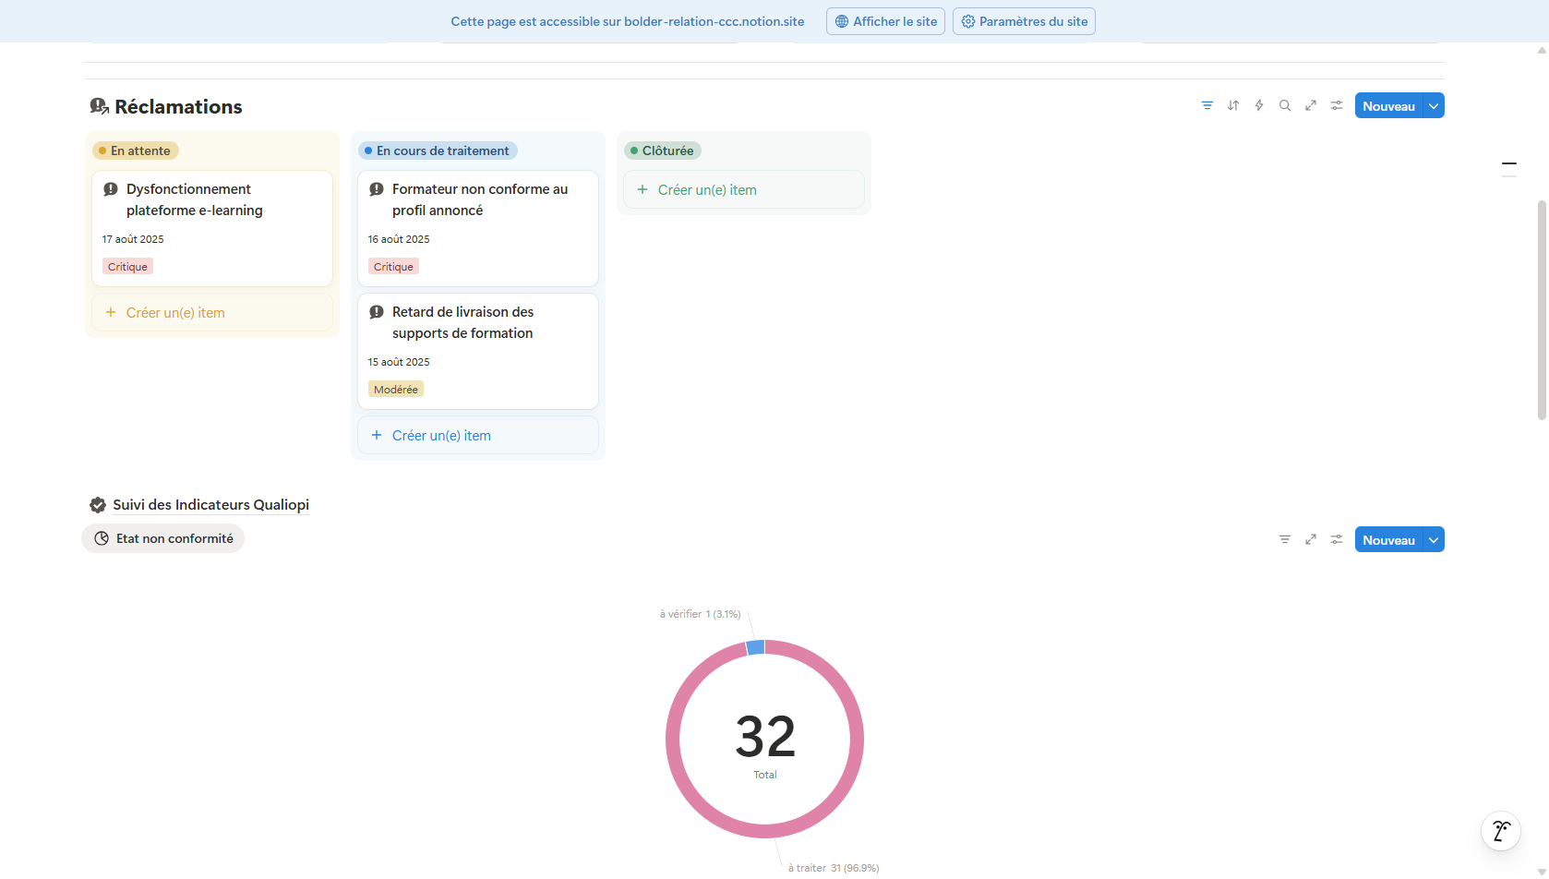
Task: Click the sort icon for Réclamations
Action: 1232,106
